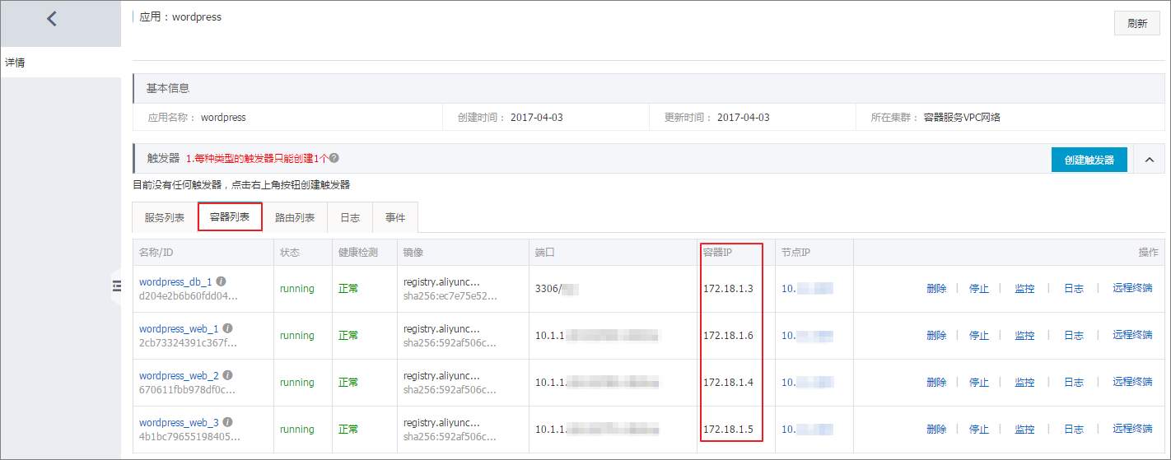Click the node IP link for wordpress_web_2
The height and width of the screenshot is (460, 1171).
coord(807,382)
